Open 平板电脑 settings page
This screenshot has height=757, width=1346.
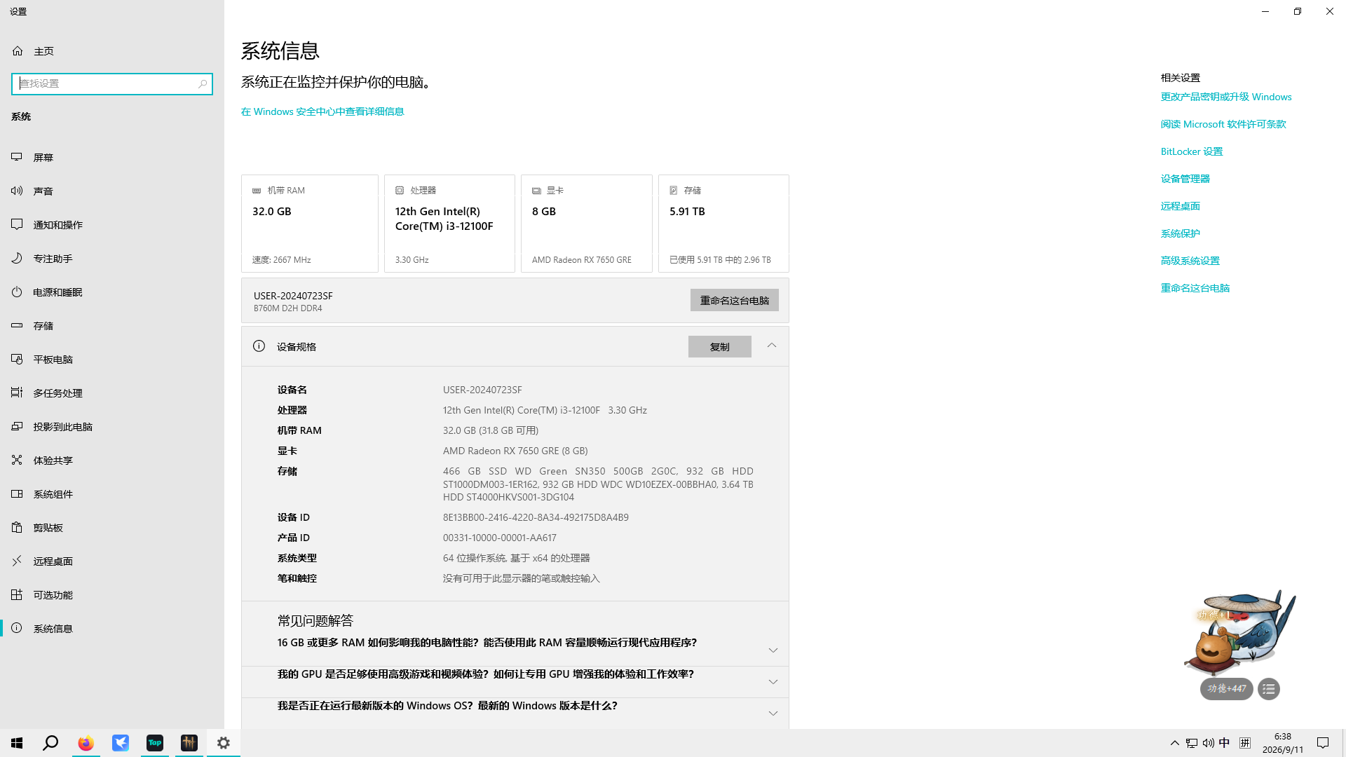(112, 360)
